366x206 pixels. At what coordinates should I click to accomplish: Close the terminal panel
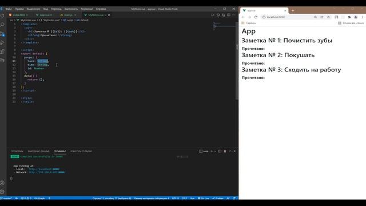pos(234,151)
